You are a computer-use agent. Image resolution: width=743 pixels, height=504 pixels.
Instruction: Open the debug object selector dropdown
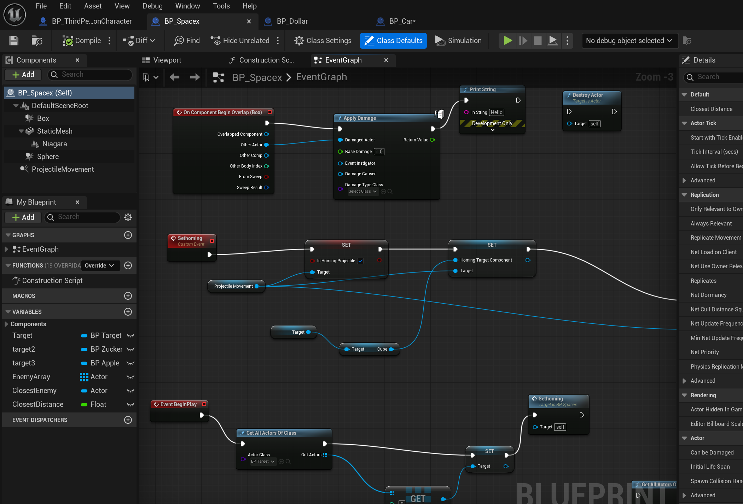[x=629, y=41]
